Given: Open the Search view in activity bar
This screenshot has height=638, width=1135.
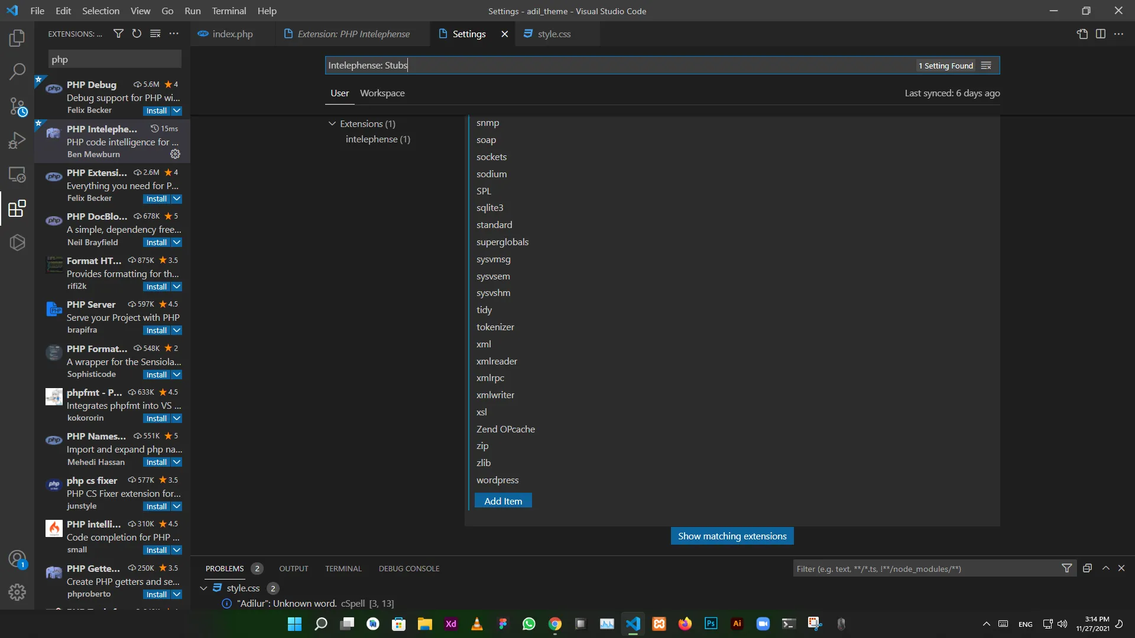Looking at the screenshot, I should coord(17,72).
